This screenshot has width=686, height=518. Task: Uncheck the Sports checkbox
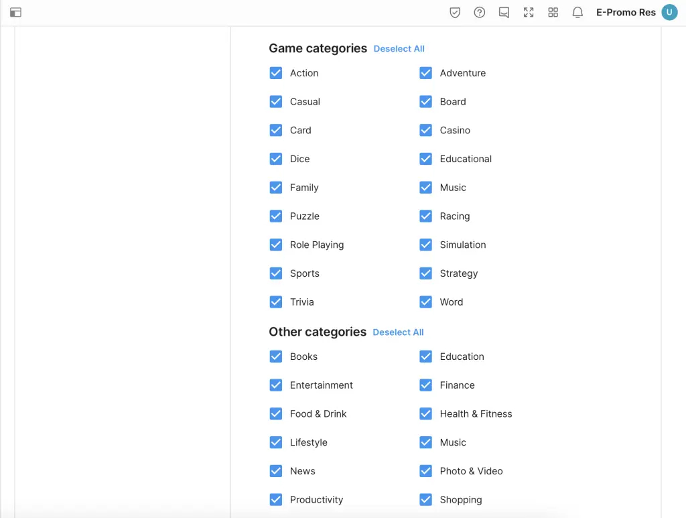point(276,273)
